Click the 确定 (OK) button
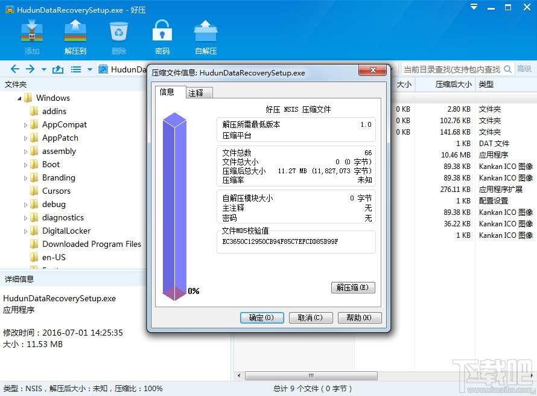The image size is (537, 396). click(262, 318)
